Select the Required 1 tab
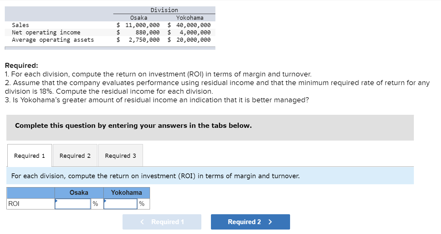 [29, 155]
